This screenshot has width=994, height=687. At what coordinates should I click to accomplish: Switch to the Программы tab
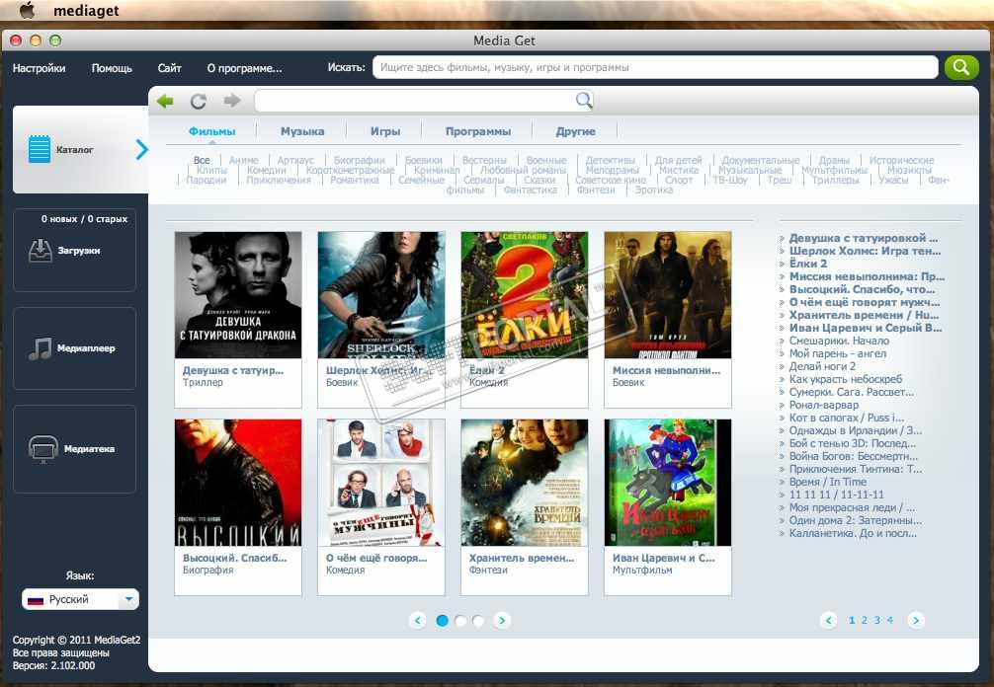478,131
